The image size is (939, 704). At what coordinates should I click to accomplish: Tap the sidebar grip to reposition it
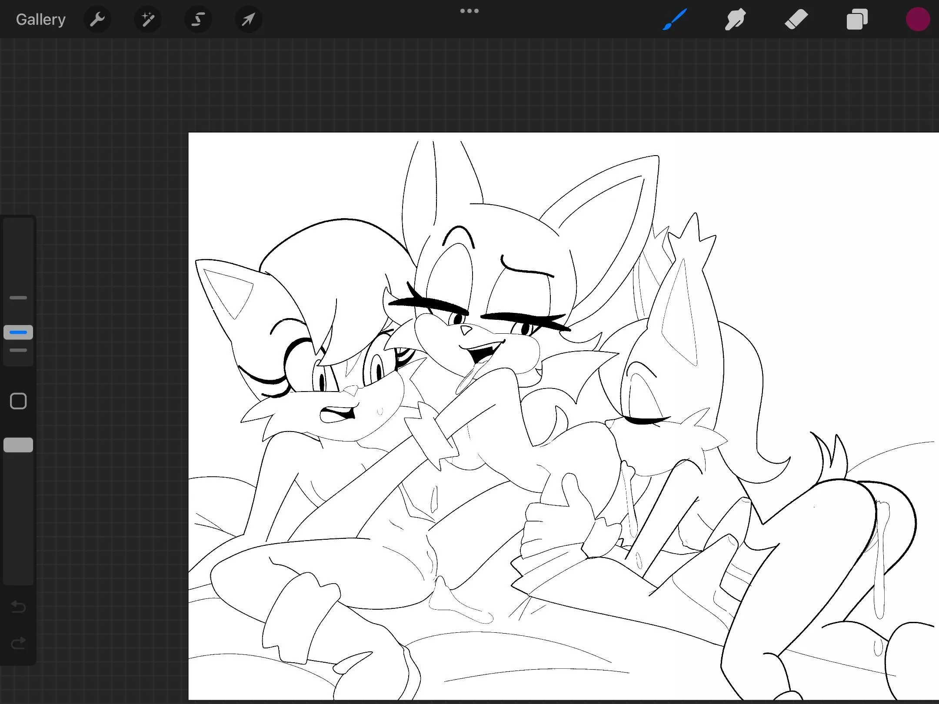click(x=18, y=332)
